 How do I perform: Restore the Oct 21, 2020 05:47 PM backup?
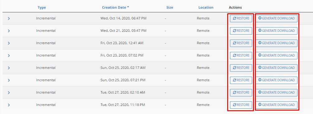(241, 31)
